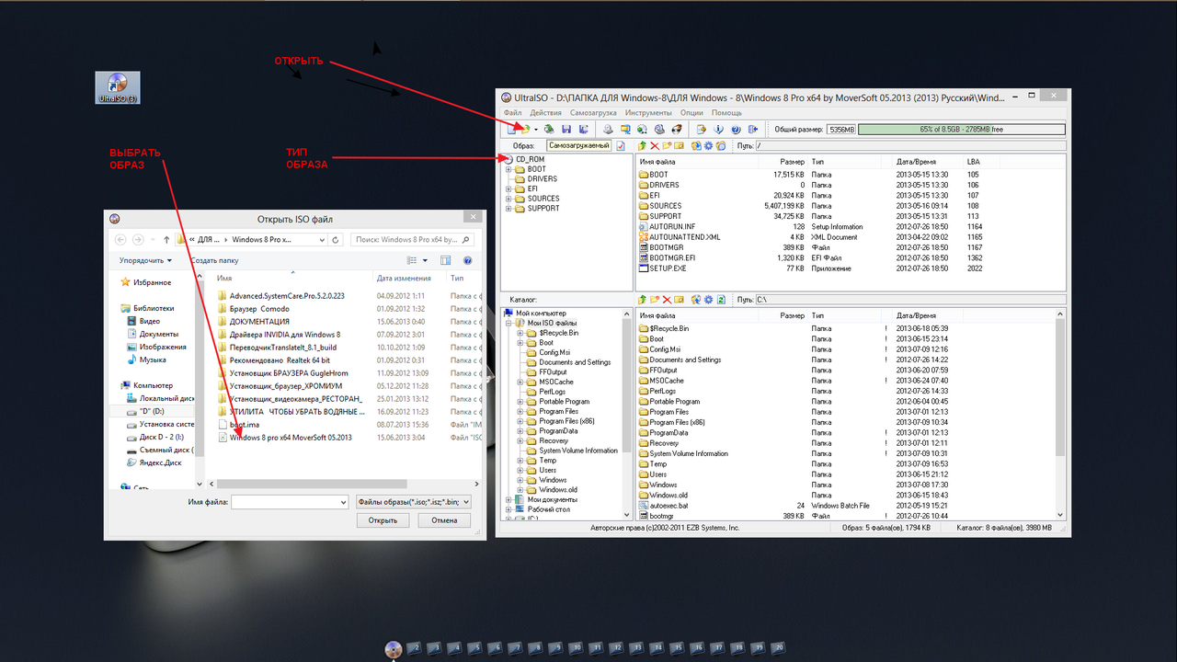The width and height of the screenshot is (1177, 662).
Task: Click the gear icon in the image toolbar
Action: coord(709,145)
